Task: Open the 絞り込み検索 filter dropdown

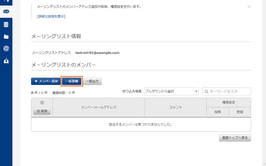Action: pyautogui.click(x=171, y=91)
